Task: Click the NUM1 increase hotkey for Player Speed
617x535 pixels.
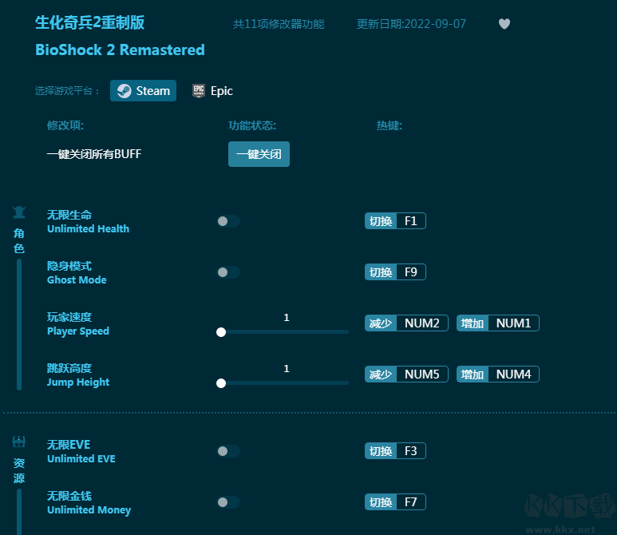Action: click(x=498, y=323)
